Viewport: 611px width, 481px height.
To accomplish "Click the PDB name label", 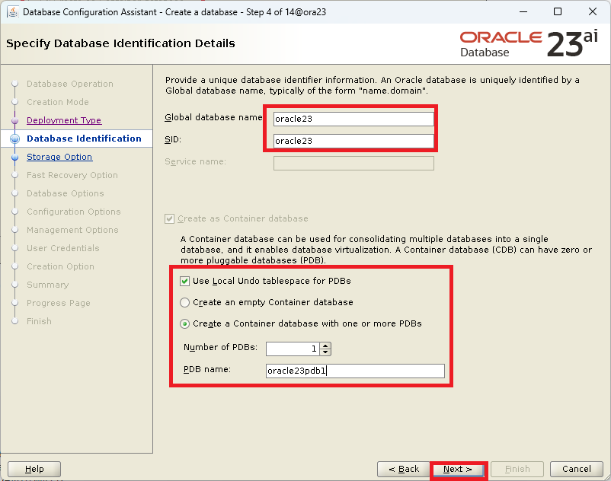I will coord(207,369).
